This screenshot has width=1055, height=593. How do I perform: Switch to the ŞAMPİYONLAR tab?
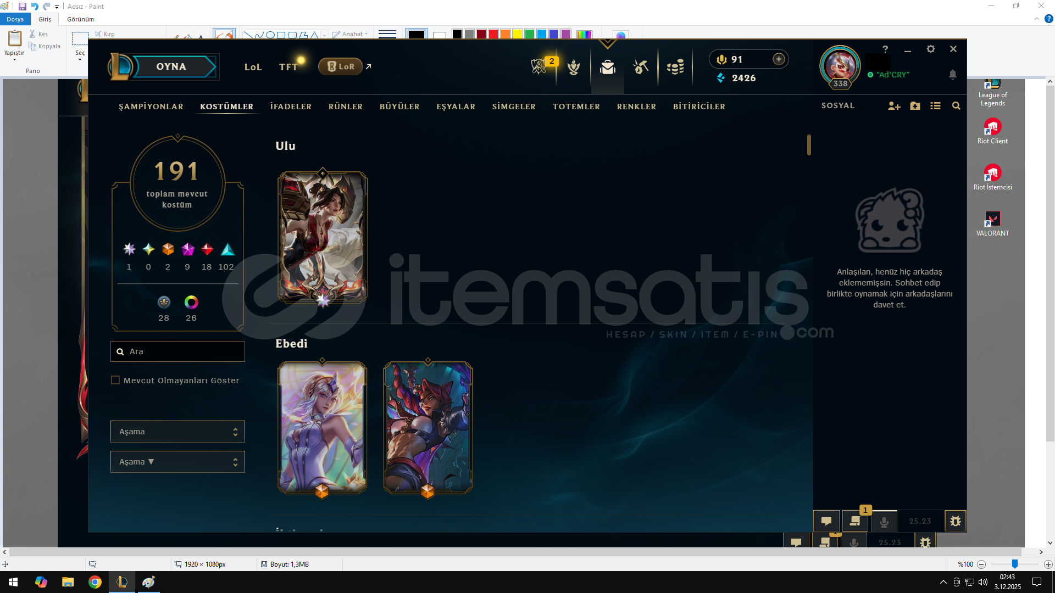pos(151,107)
